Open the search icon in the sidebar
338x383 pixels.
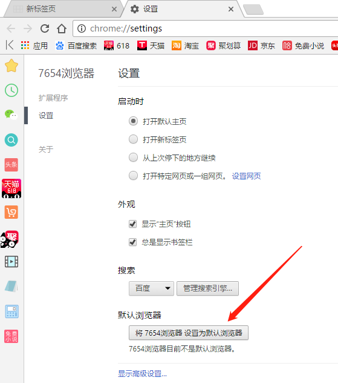coord(11,140)
